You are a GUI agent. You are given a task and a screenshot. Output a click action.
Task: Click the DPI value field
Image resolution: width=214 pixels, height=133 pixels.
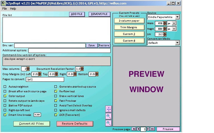tap(159, 34)
